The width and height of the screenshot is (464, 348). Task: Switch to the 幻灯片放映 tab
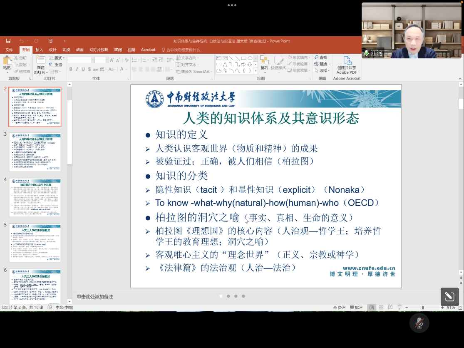coord(99,50)
